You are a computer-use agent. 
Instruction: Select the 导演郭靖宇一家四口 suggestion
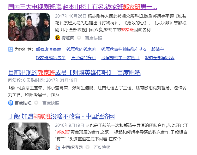[120, 58]
